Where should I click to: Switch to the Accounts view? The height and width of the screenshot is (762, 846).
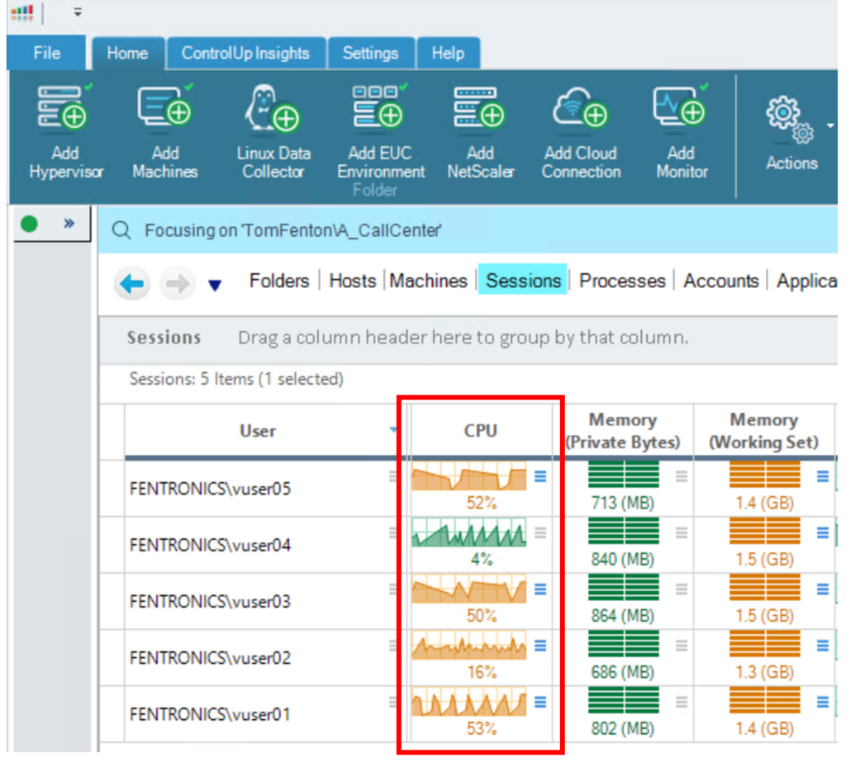(720, 281)
